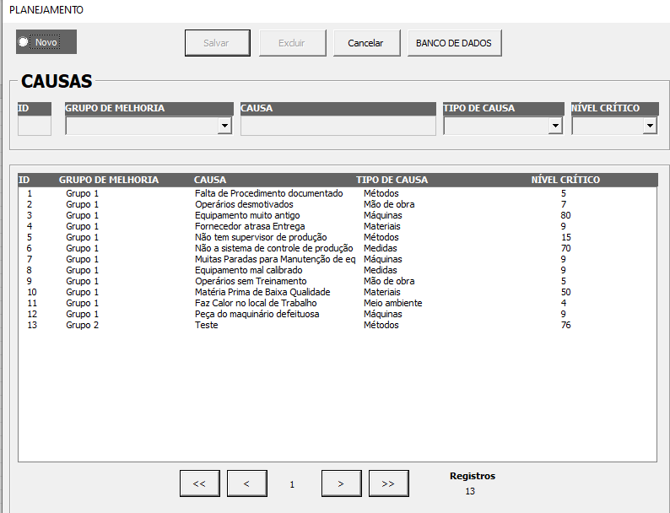Screen dimensions: 670x513
Task: Click the PLANEJAMENTO window title
Action: point(46,10)
